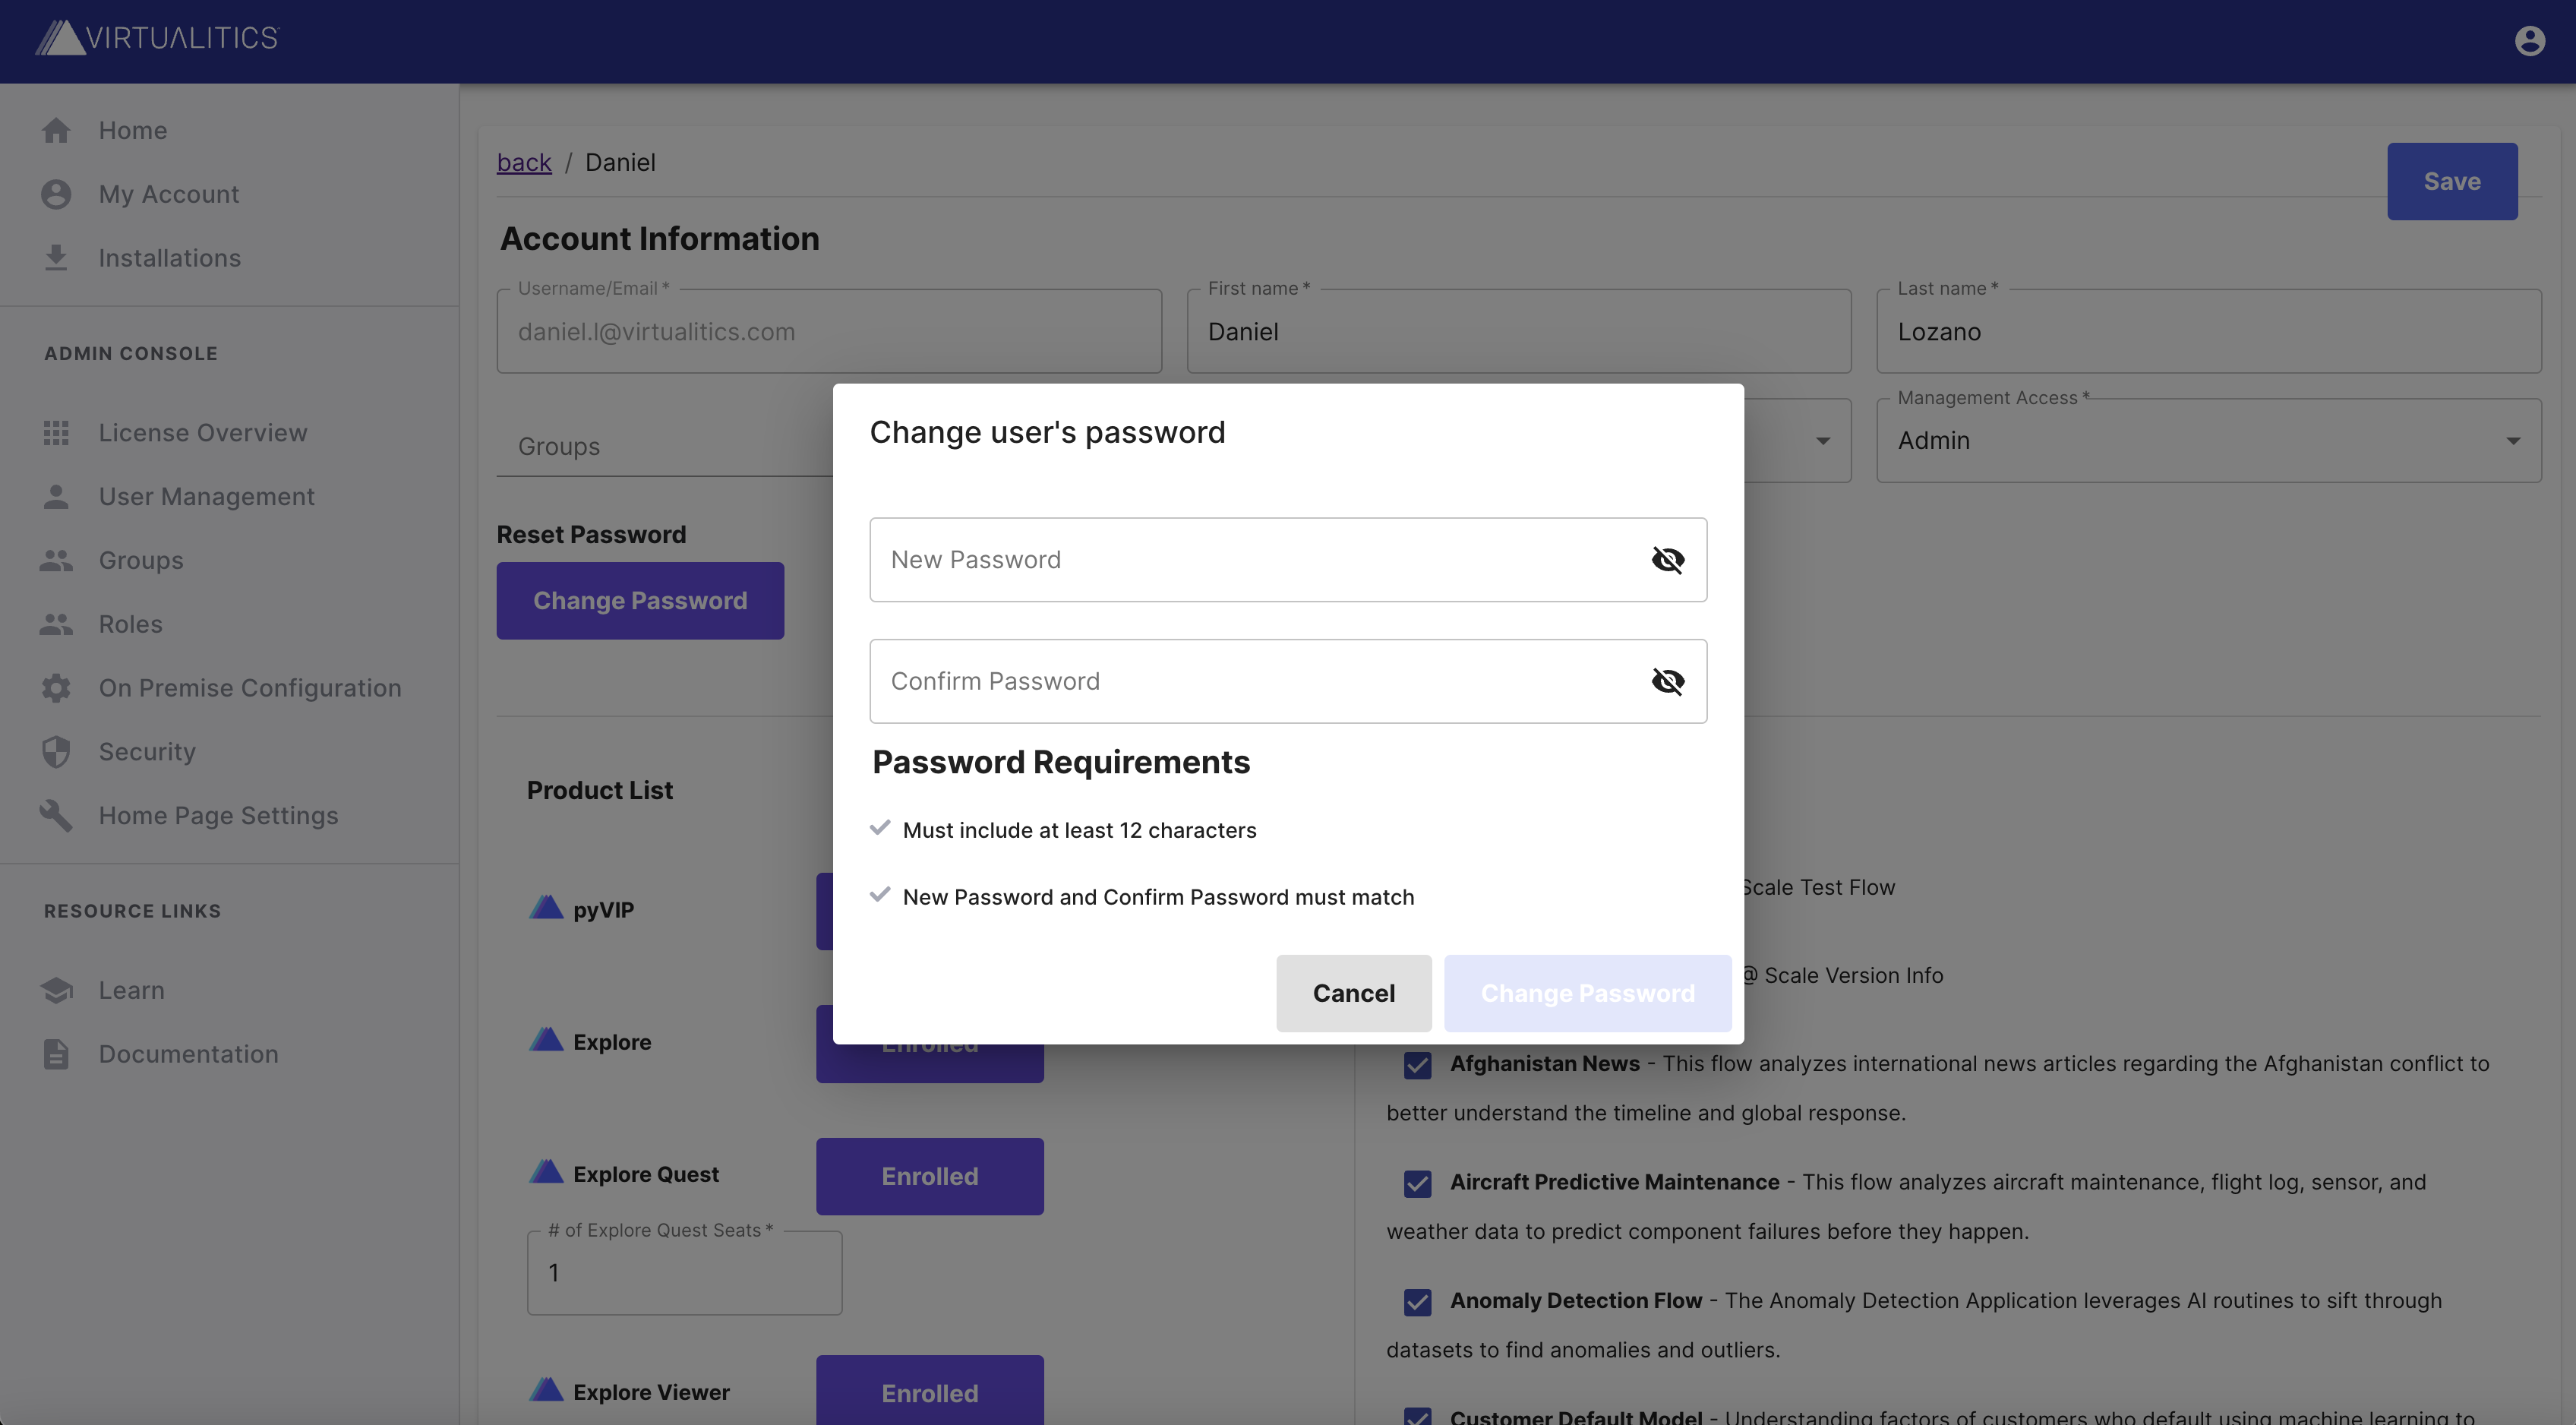The image size is (2576, 1425).
Task: Toggle Explore Quest enrollment
Action: (x=929, y=1176)
